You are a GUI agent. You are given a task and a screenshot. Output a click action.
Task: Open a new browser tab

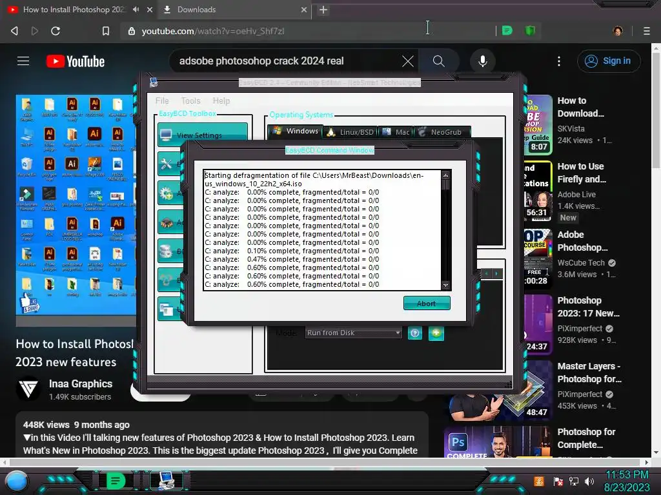[x=323, y=10]
